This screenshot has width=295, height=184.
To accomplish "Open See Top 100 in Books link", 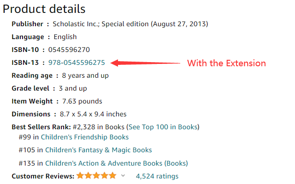I will pyautogui.click(x=163, y=127).
